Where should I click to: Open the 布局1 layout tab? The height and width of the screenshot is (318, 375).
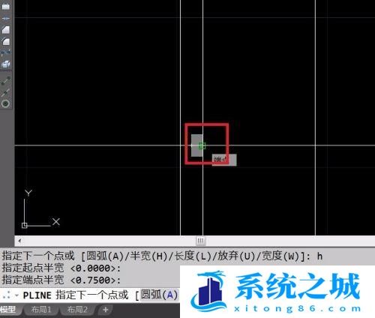click(41, 310)
